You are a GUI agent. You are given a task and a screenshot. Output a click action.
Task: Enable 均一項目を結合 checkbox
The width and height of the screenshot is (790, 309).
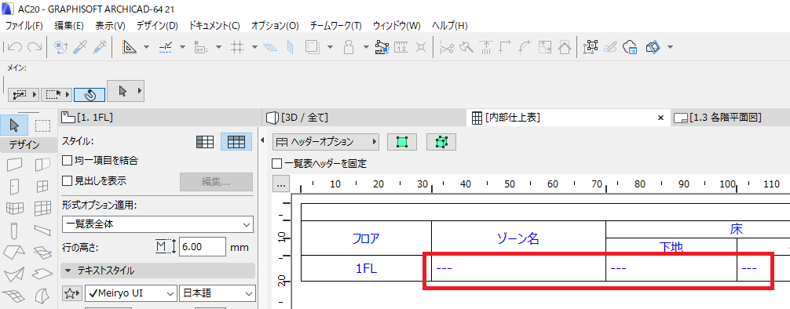(67, 161)
